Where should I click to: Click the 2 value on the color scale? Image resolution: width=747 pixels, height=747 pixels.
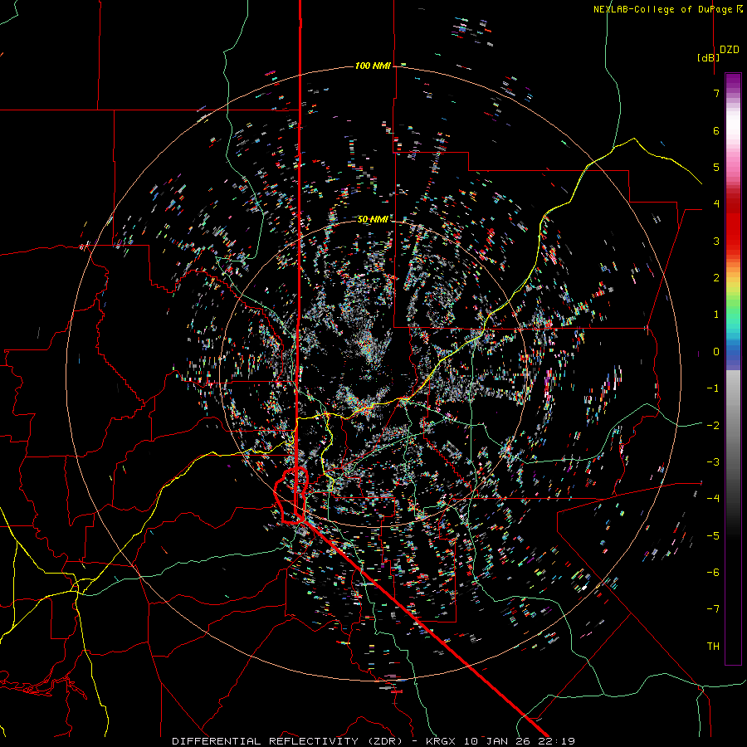tap(716, 278)
